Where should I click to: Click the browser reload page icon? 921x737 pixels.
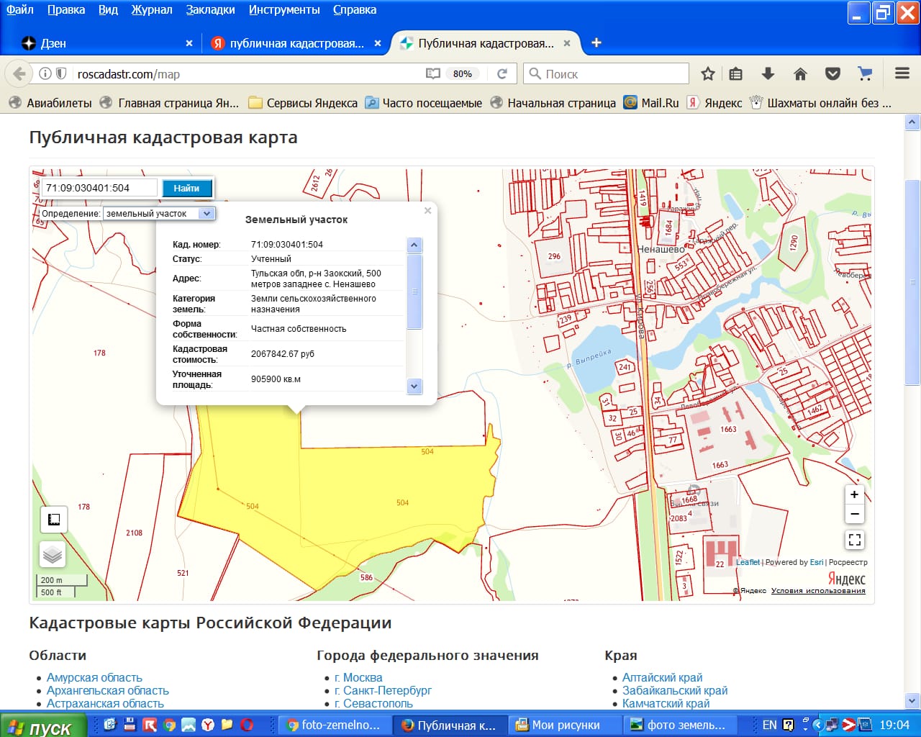(x=502, y=73)
